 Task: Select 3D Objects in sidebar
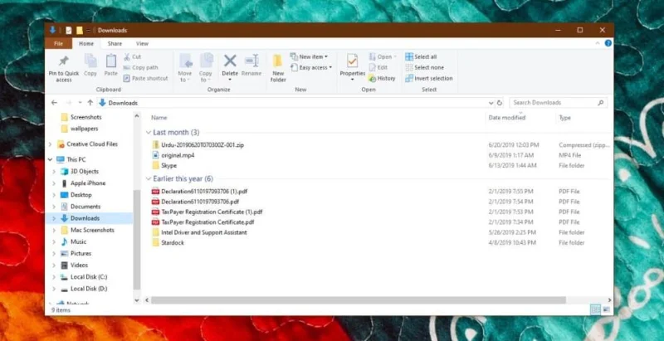pos(85,172)
